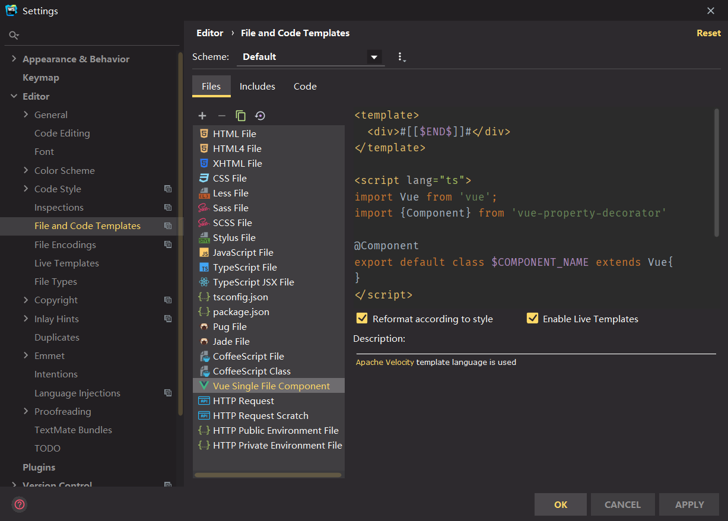728x521 pixels.
Task: Select the CoffeeScript File template icon
Action: (204, 356)
